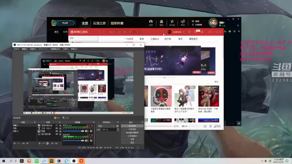This screenshot has width=292, height=164.
Task: Lock the video capture device source
Action: pyautogui.click(x=60, y=125)
